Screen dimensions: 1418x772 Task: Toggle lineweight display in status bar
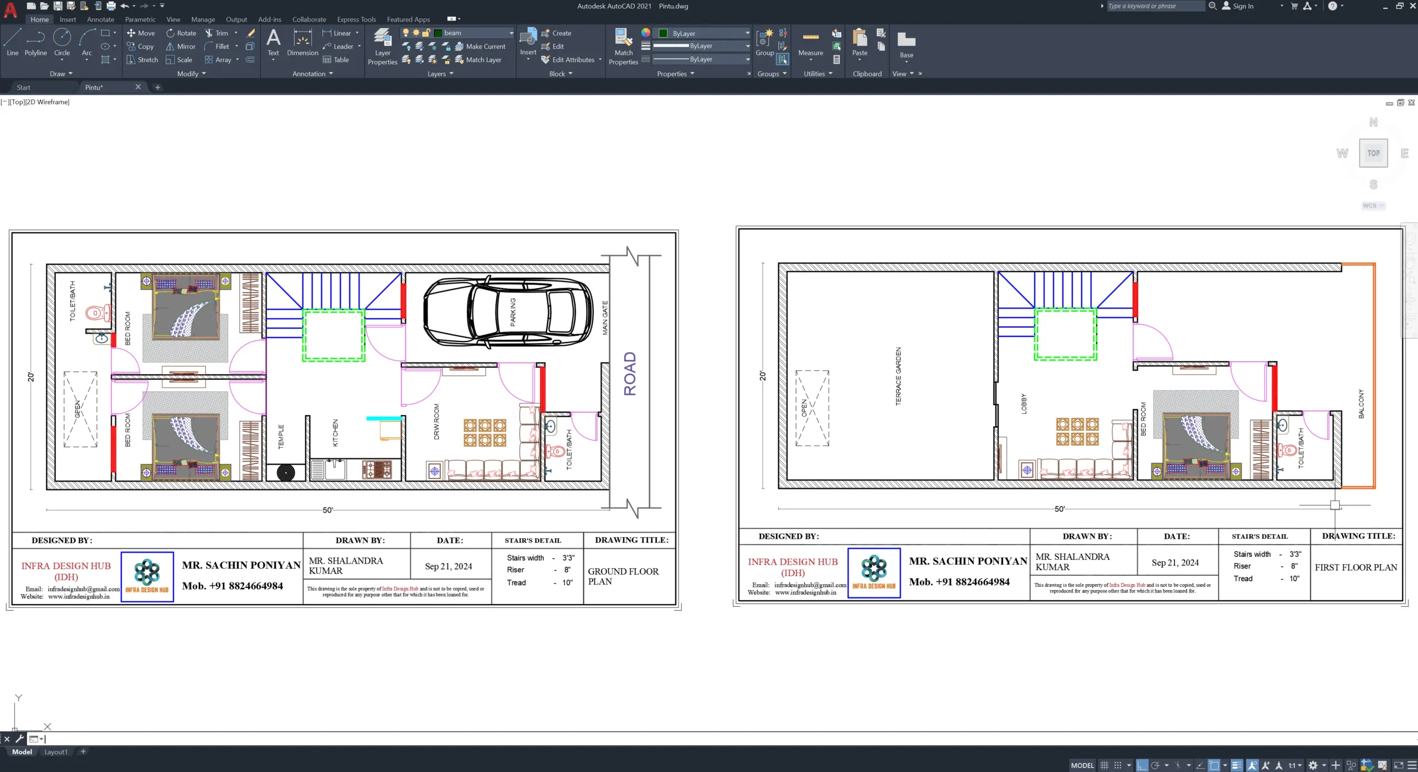1237,765
